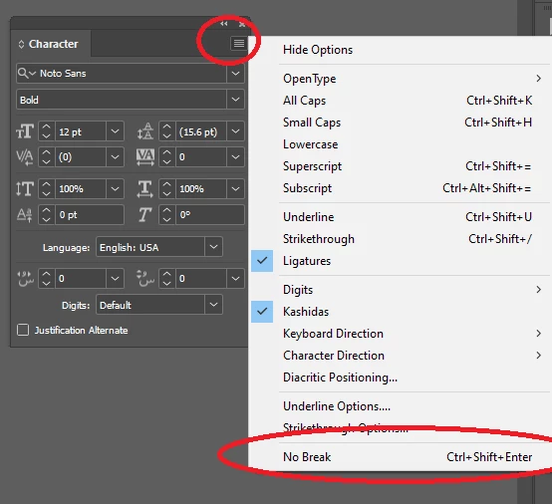Screen dimensions: 552x504
Task: Enable the Justification Alternate checkbox
Action: (23, 330)
